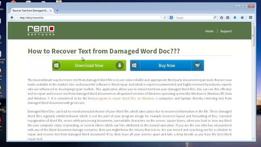
Task: Click the Windows logo on Buy Now button
Action: click(x=134, y=65)
